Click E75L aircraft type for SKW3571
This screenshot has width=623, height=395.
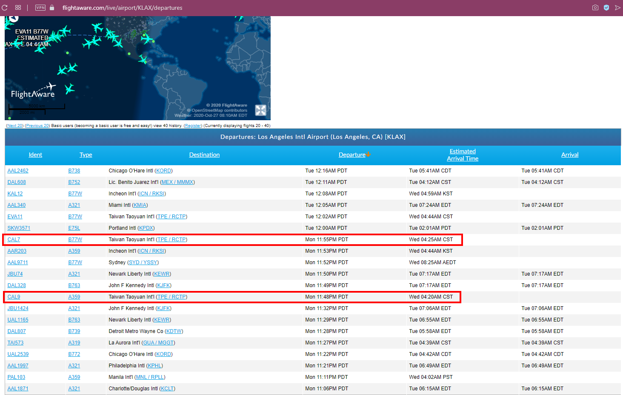74,228
